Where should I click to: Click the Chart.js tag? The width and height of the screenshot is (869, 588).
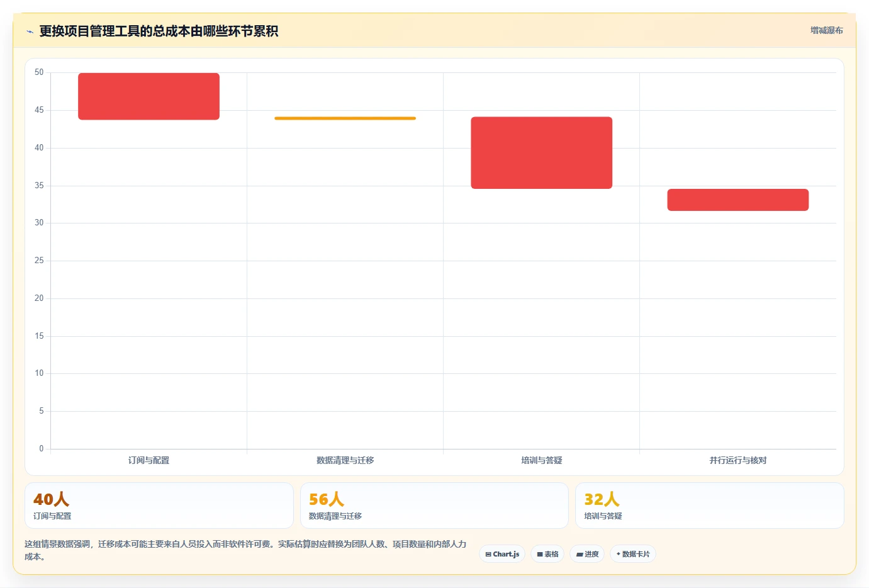click(x=502, y=554)
